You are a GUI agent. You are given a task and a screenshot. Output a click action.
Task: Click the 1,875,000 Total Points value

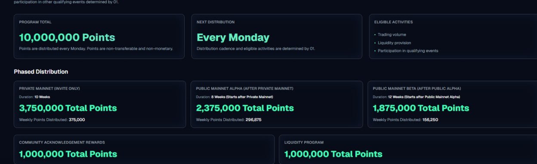[421, 108]
